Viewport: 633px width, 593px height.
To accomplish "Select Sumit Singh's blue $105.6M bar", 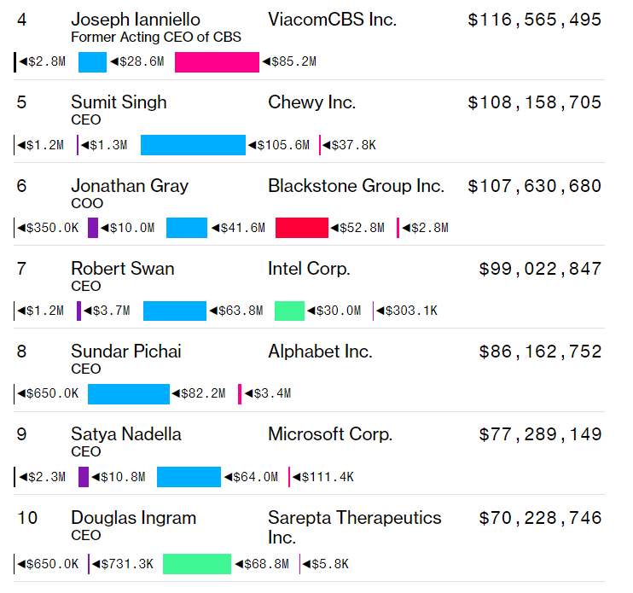I will (x=192, y=145).
